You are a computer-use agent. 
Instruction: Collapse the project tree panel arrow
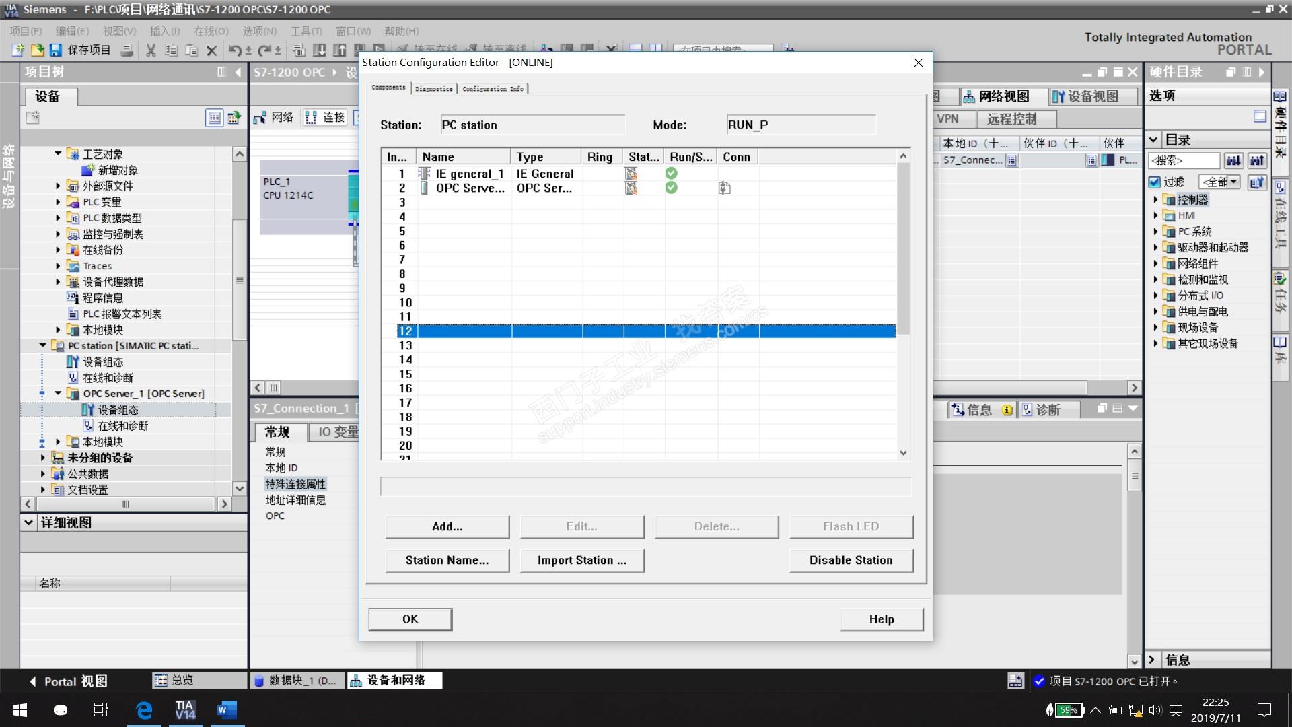point(238,72)
